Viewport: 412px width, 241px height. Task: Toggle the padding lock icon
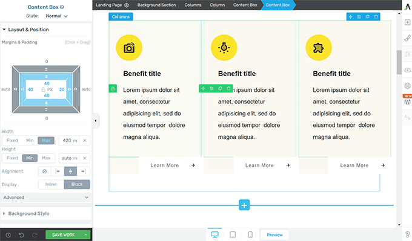[x=43, y=89]
